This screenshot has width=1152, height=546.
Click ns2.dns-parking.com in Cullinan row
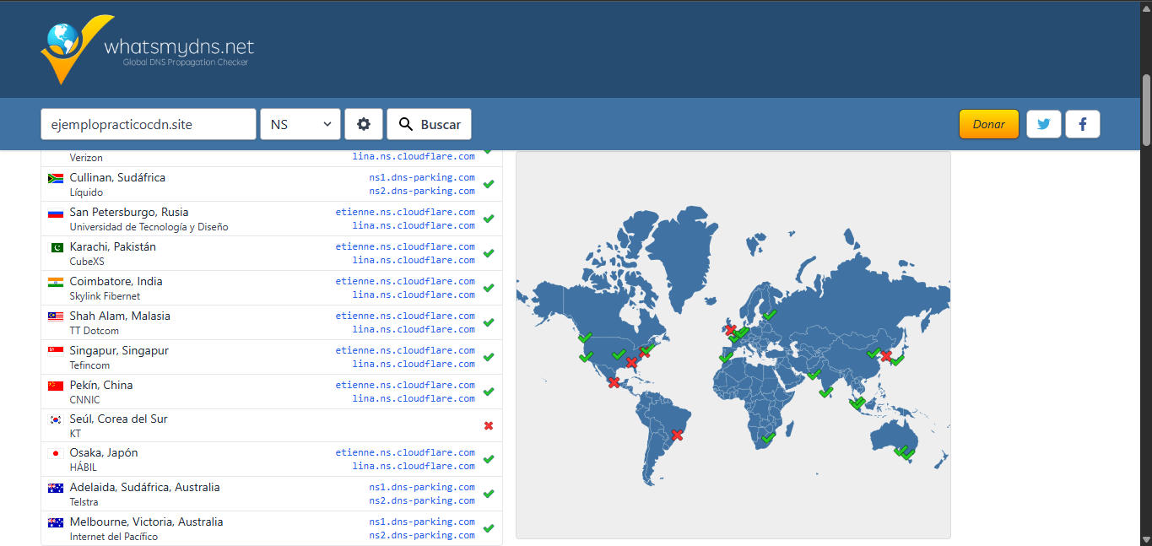tap(422, 191)
